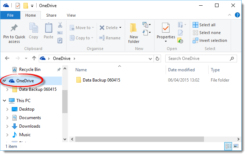Switch to the Share tab
This screenshot has height=156, width=247.
pos(51,15)
